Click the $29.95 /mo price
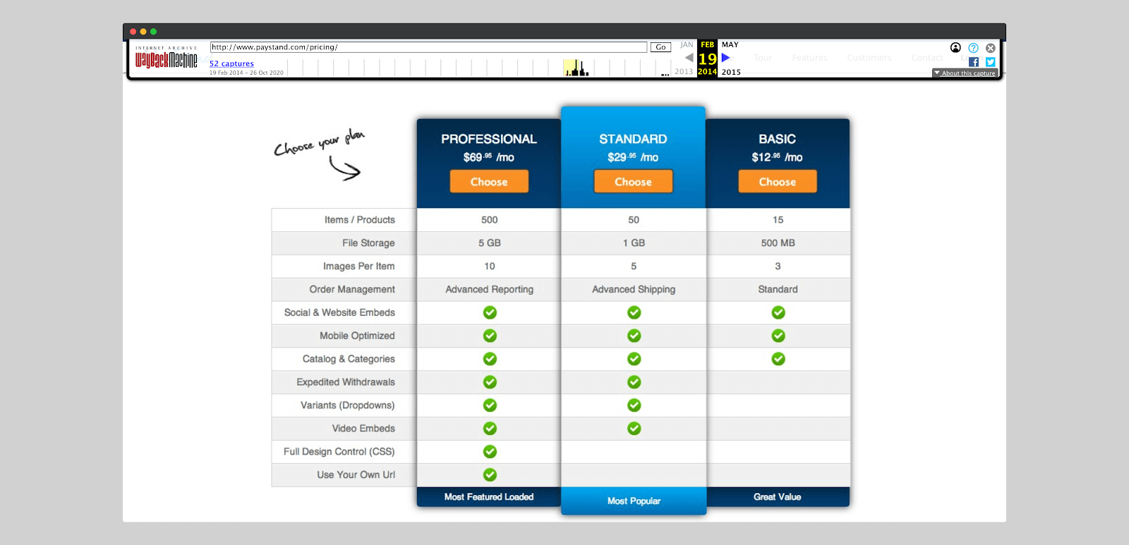Screen dimensions: 1129x545 click(633, 157)
